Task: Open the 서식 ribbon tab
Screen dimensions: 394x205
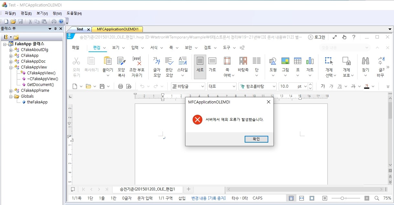Action: click(x=154, y=48)
